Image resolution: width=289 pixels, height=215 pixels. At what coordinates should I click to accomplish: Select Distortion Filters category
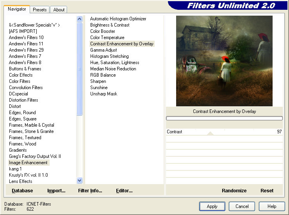[23, 100]
